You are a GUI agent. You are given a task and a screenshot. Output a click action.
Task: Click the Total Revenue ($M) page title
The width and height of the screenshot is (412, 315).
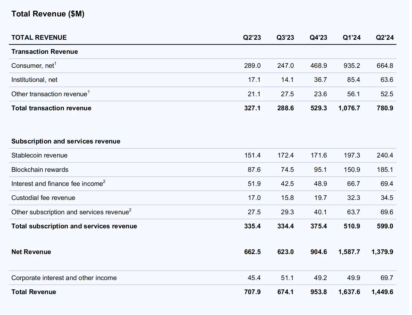(48, 14)
